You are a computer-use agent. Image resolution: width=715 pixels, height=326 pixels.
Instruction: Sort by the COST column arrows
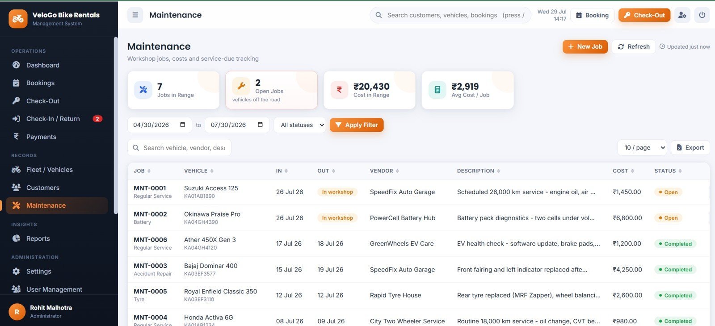(x=632, y=171)
